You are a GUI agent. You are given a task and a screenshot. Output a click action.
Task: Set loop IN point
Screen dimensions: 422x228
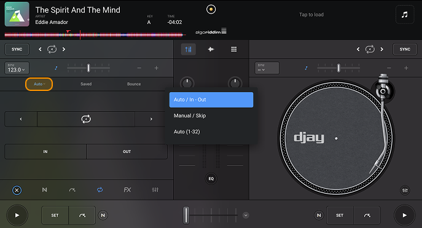pyautogui.click(x=45, y=152)
